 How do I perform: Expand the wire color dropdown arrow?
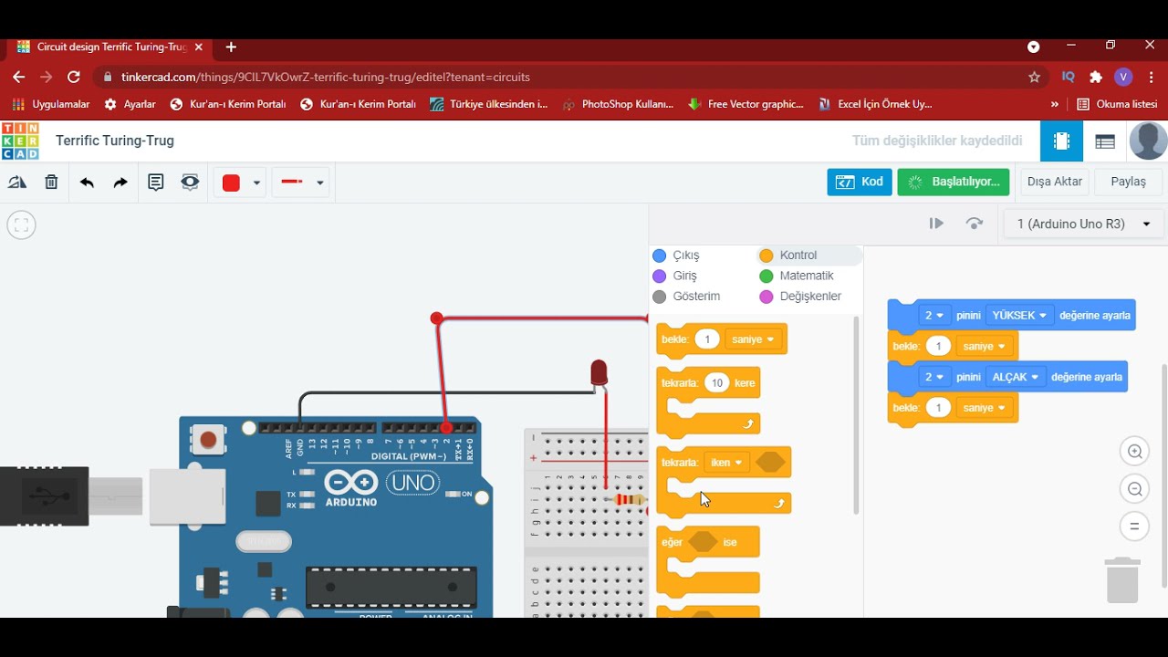tap(256, 183)
